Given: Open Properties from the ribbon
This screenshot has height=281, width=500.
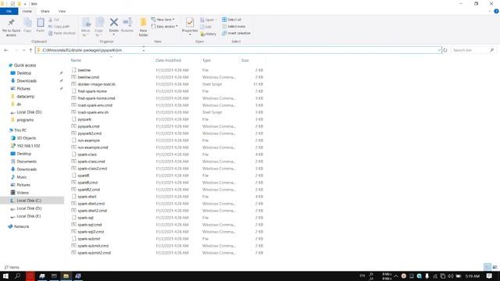Looking at the screenshot, I should coord(190,26).
